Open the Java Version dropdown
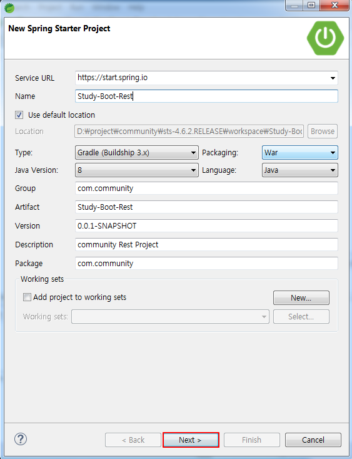The image size is (352, 459). pos(137,170)
